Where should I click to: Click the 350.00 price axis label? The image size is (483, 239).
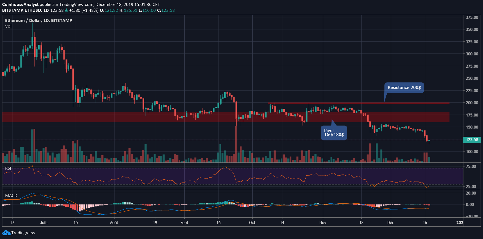(472, 29)
